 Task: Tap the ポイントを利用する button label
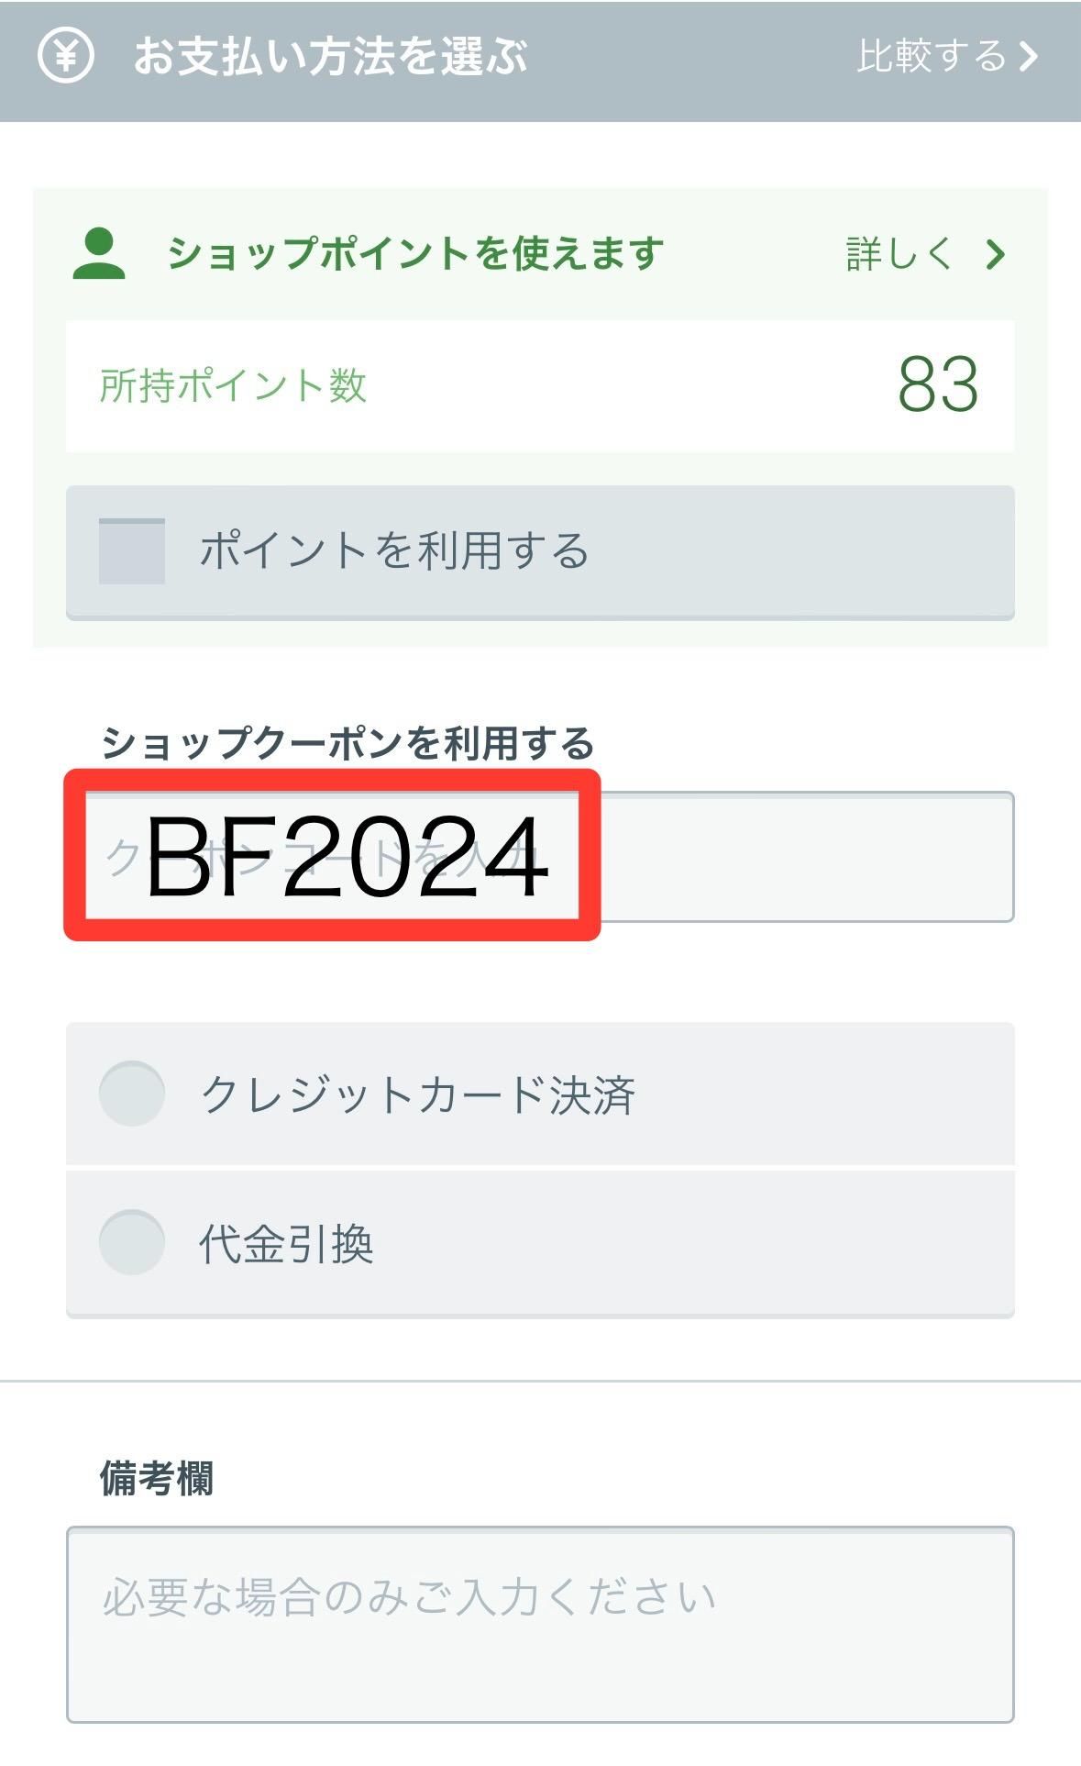[394, 550]
